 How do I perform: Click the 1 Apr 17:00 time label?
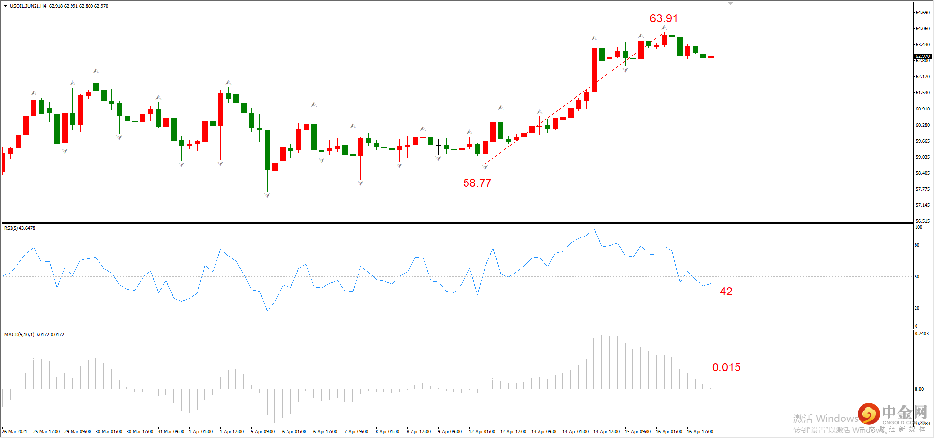pyautogui.click(x=232, y=432)
